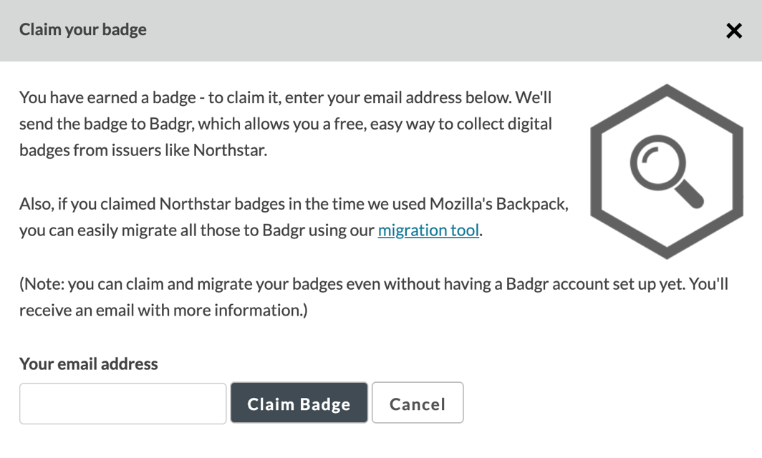Open the migration tool link
This screenshot has width=762, height=458.
[x=428, y=230]
